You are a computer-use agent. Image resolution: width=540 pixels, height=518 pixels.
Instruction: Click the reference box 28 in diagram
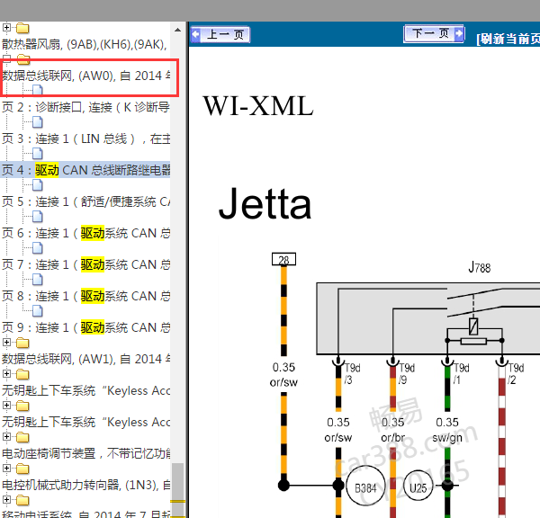pyautogui.click(x=283, y=259)
